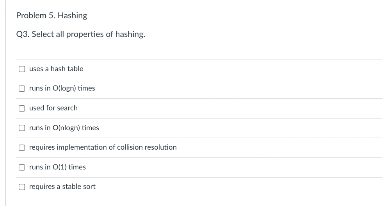Click the 'runs in O(1) times' label text
This screenshot has width=391, height=206.
click(x=57, y=167)
